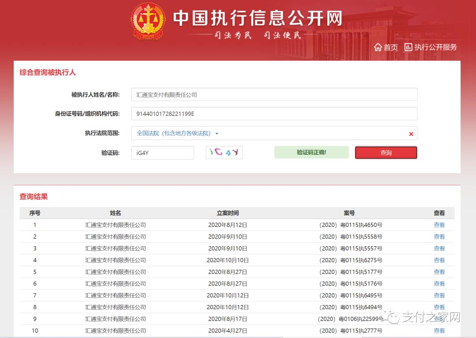This screenshot has height=338, width=476.
Task: Click the 验证码正确 confirmation label
Action: click(x=311, y=152)
